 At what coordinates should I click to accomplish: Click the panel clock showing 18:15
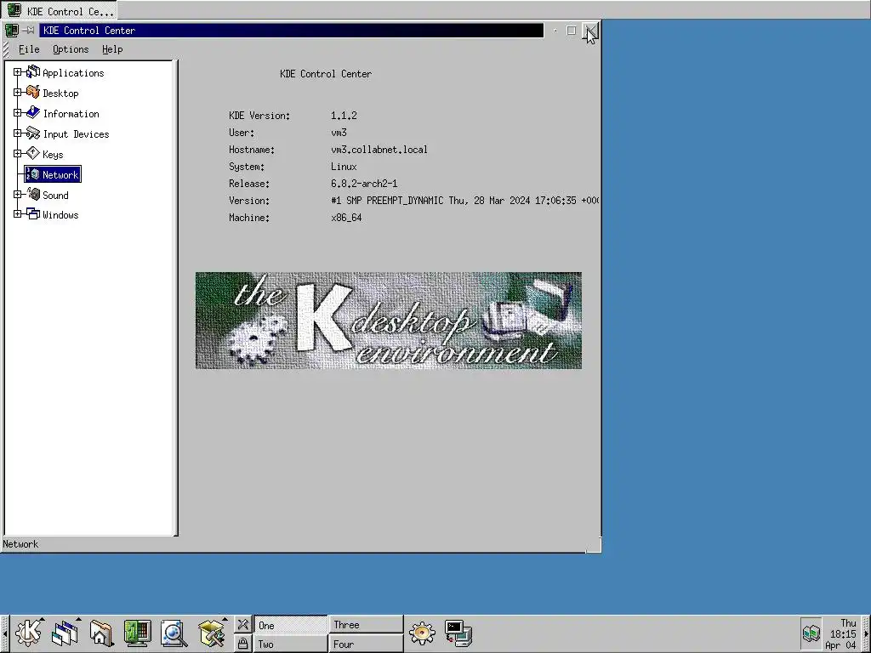pos(841,633)
